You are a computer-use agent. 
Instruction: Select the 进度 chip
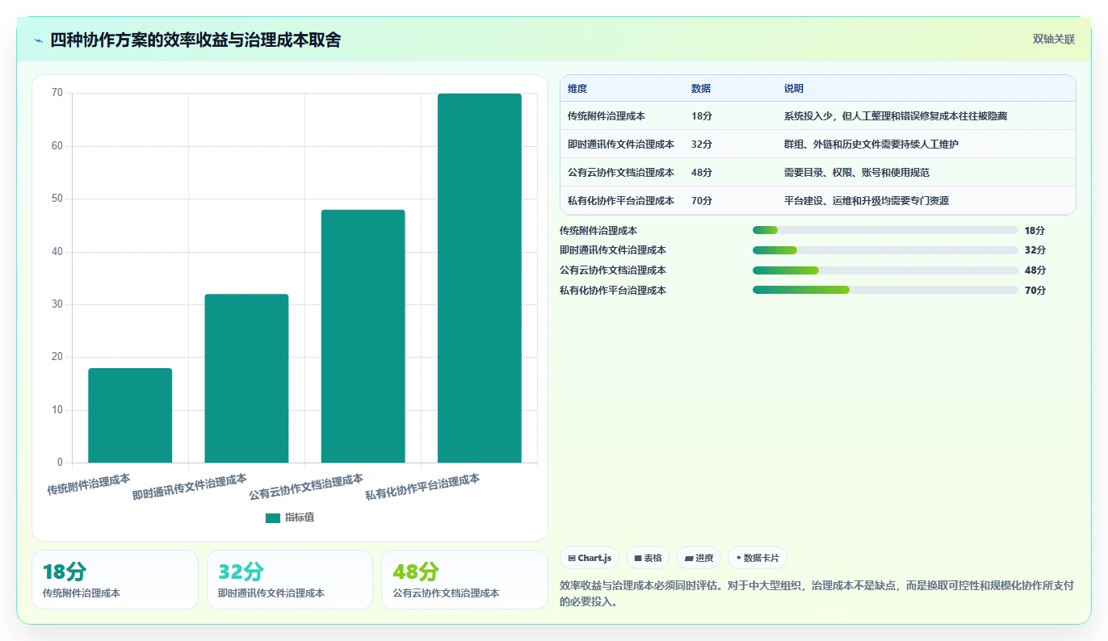pyautogui.click(x=699, y=558)
